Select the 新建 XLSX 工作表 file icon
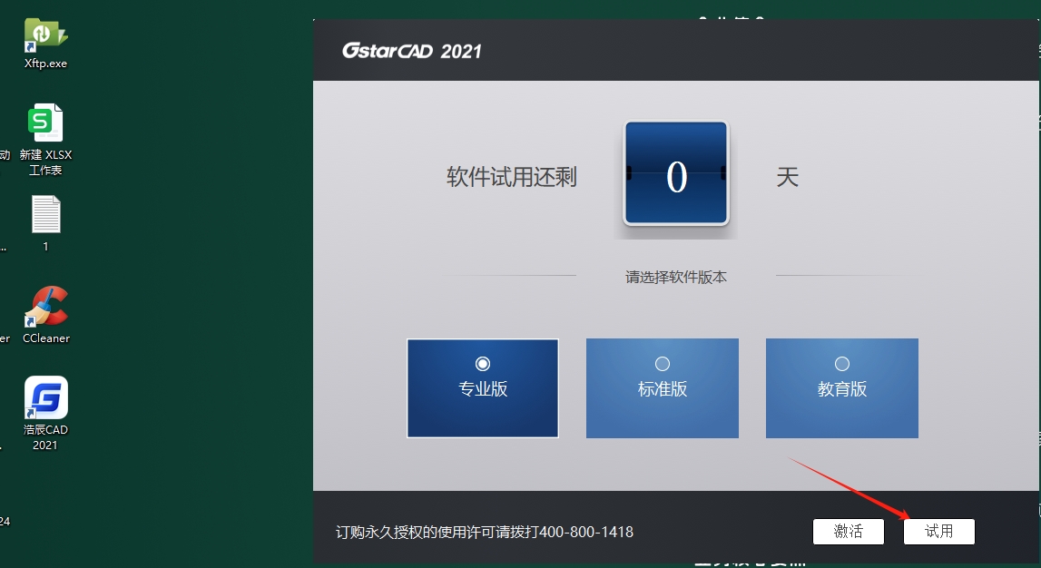The height and width of the screenshot is (568, 1041). [45, 124]
